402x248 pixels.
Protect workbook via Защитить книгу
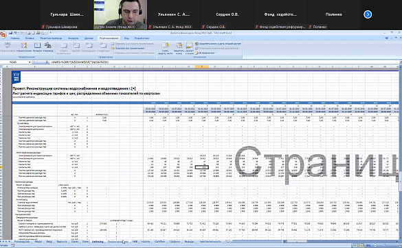pos(179,49)
